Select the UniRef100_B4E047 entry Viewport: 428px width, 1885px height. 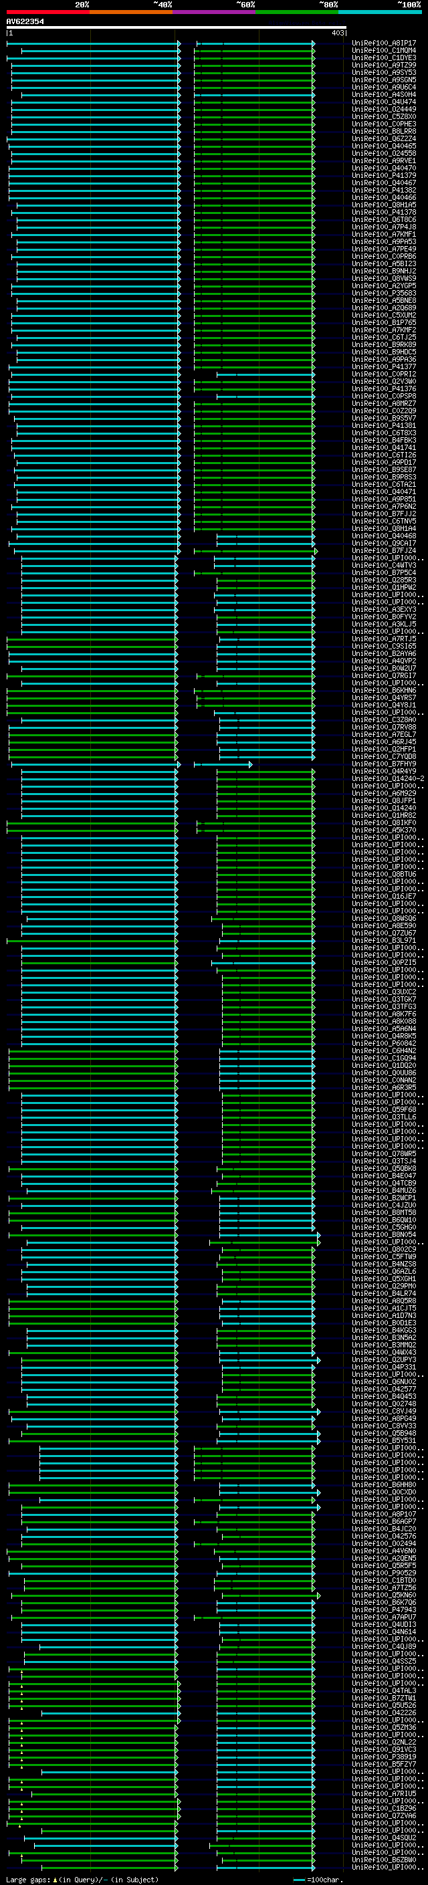pyautogui.click(x=384, y=1175)
